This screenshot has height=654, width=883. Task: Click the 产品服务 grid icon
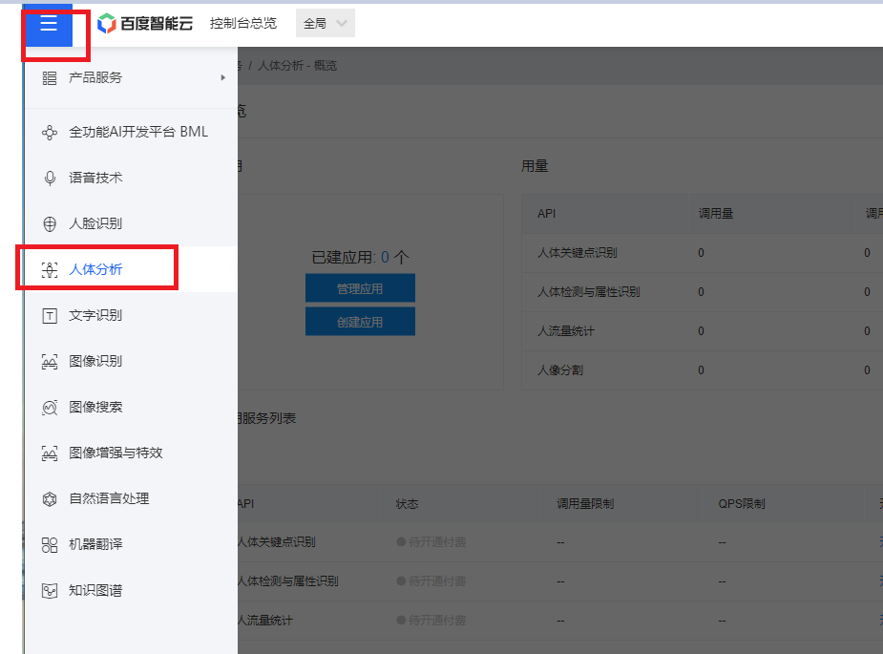click(x=50, y=78)
